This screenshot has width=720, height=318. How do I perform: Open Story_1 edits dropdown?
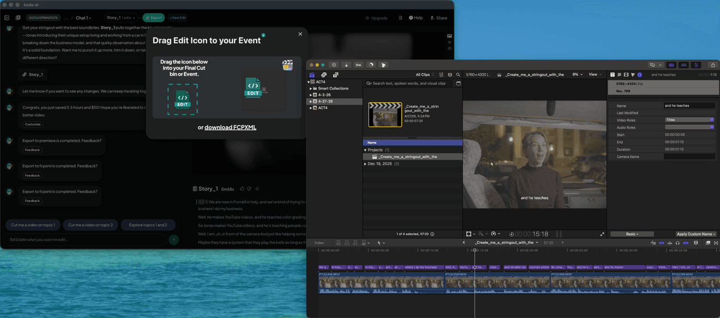pyautogui.click(x=121, y=17)
